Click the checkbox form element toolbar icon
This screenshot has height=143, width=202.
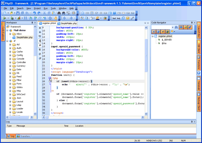click(97, 13)
